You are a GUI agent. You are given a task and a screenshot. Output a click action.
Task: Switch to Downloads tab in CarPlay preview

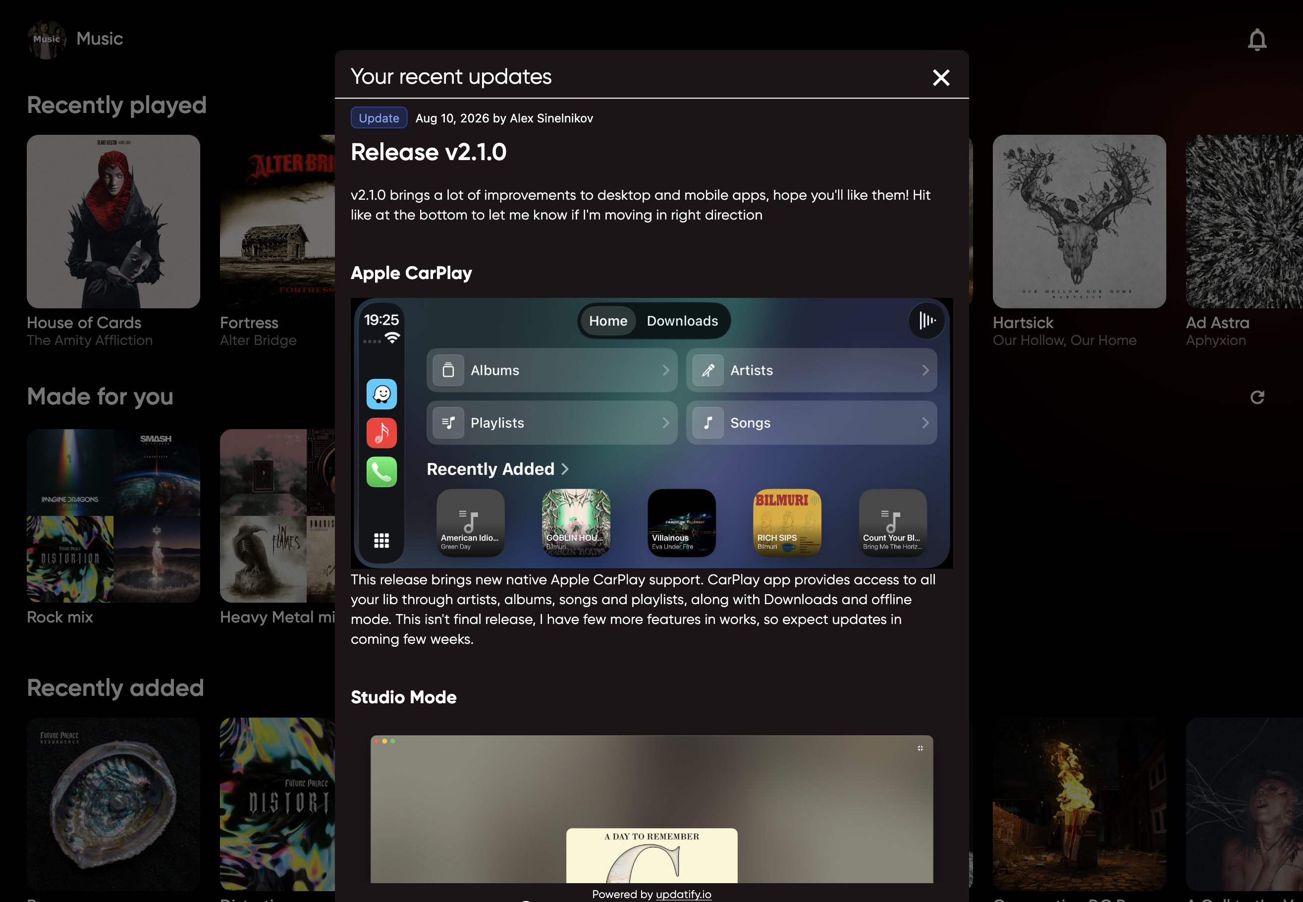[682, 321]
